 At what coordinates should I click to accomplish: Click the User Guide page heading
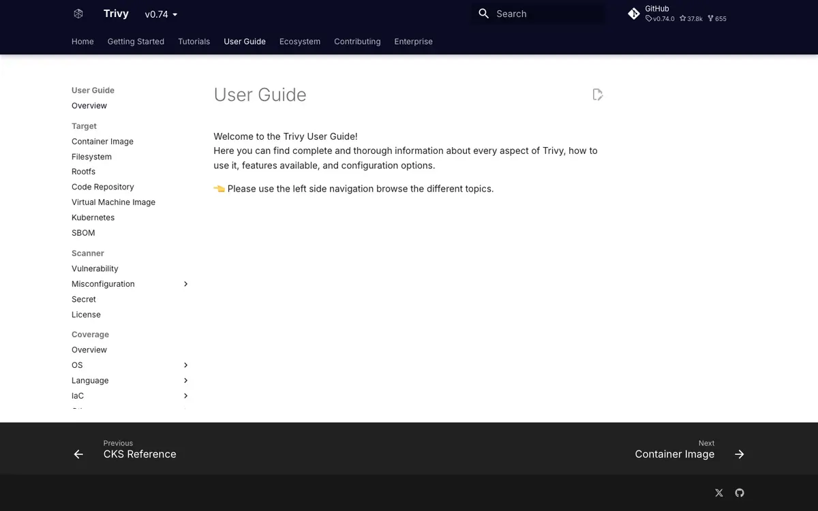pyautogui.click(x=260, y=95)
